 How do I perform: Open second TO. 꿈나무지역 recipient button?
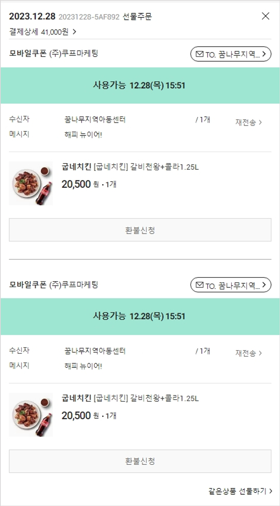click(x=231, y=285)
